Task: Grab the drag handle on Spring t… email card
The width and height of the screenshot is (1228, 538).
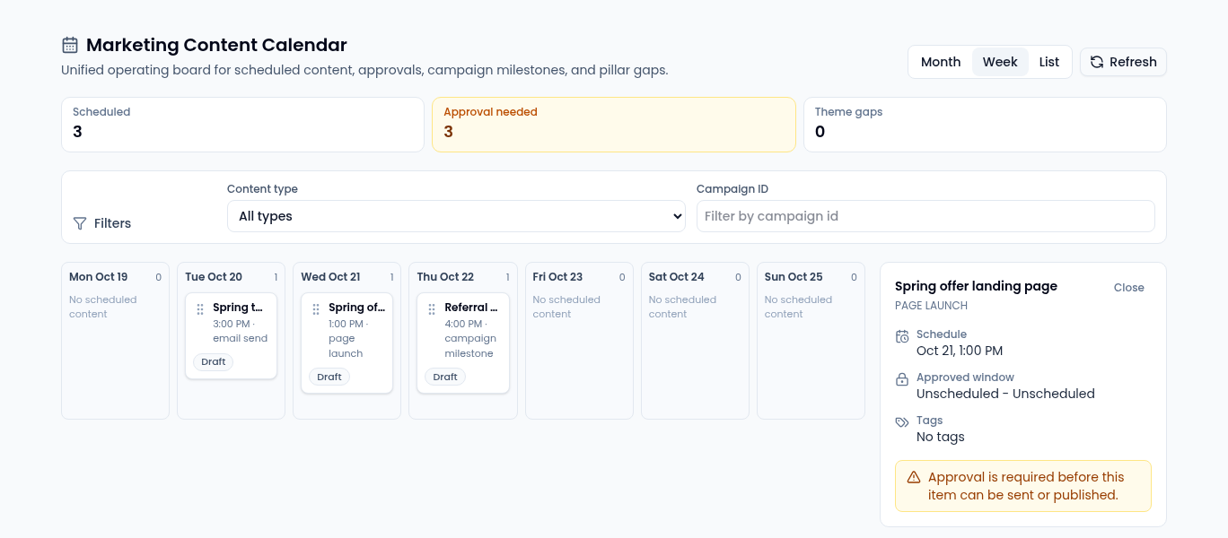Action: (x=199, y=308)
